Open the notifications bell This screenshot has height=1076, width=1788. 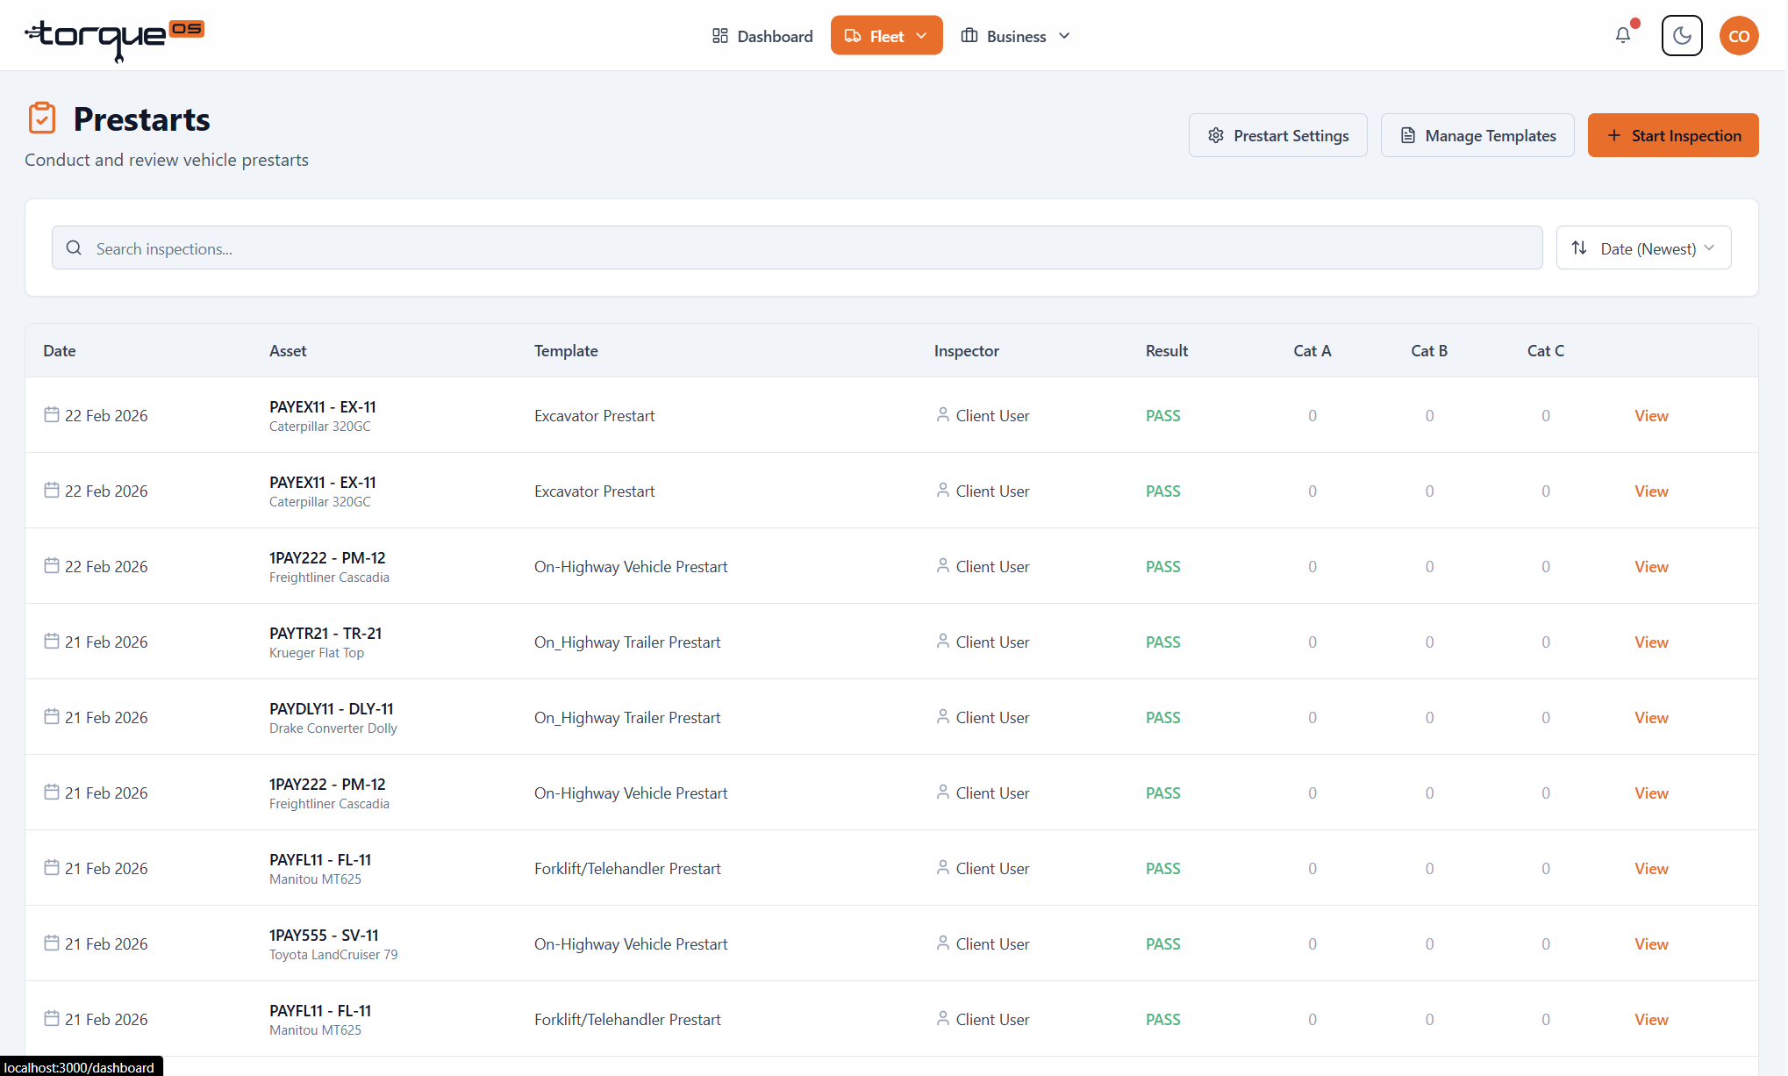[1623, 35]
